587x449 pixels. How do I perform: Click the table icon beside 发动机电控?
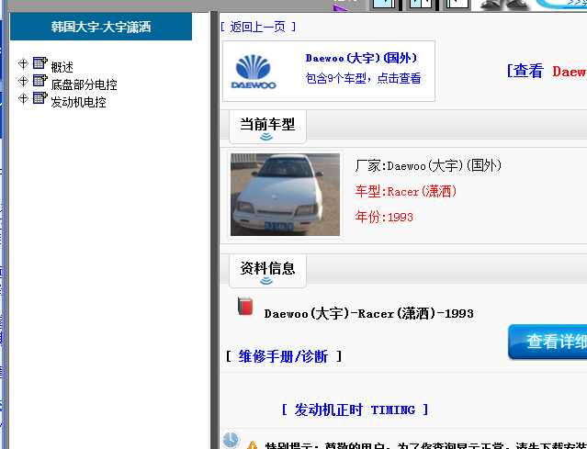pos(40,97)
